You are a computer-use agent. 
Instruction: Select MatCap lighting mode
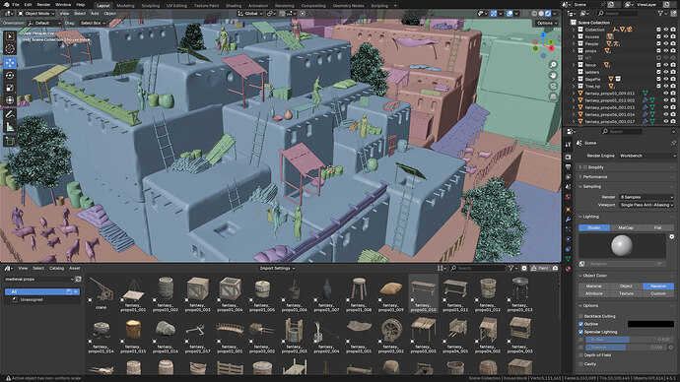pos(626,227)
